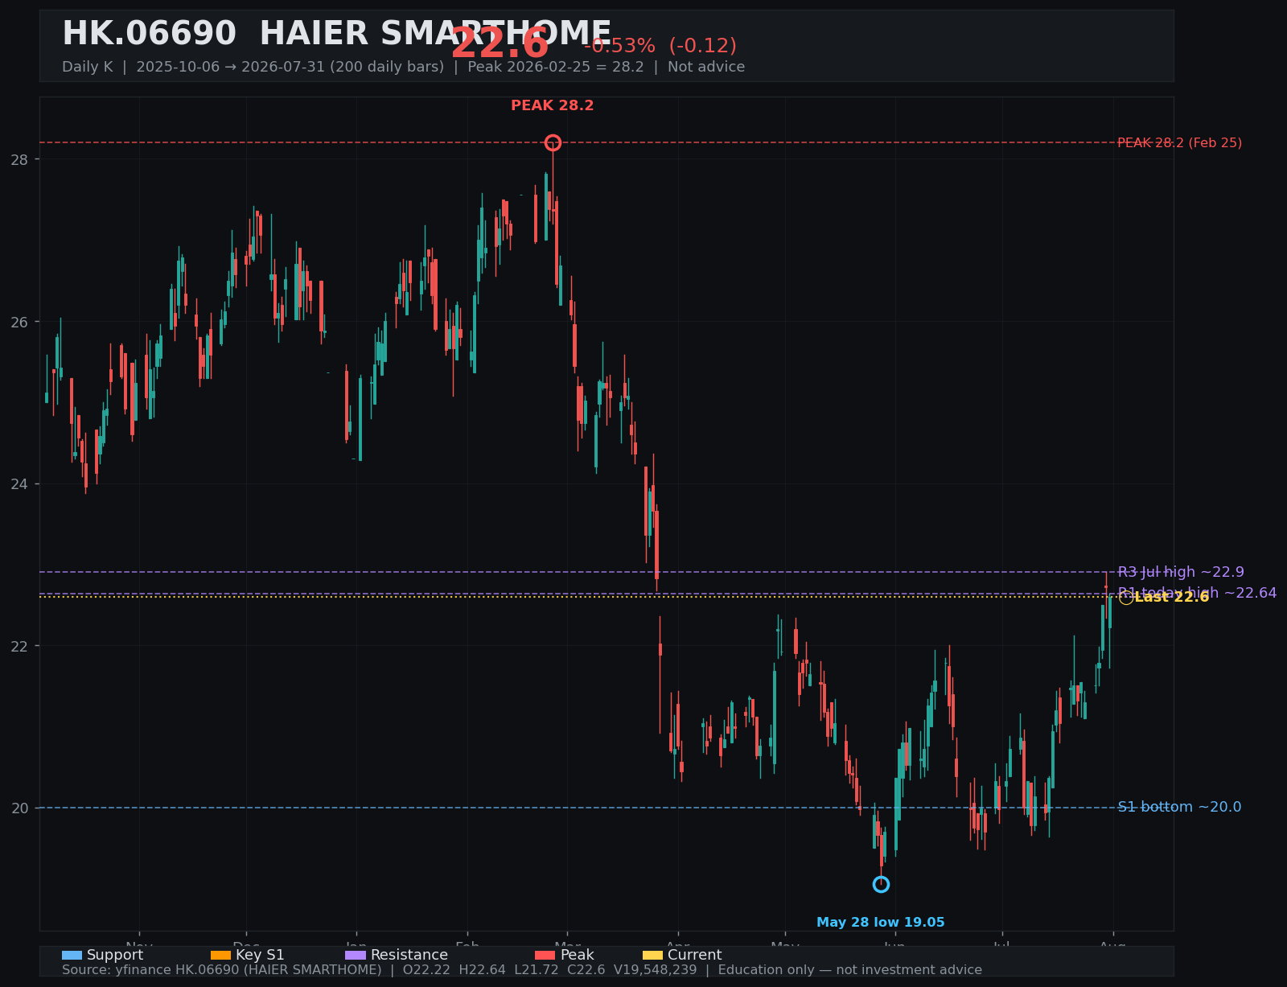Click the y-axis tick label 22
The width and height of the screenshot is (1287, 987).
click(19, 646)
